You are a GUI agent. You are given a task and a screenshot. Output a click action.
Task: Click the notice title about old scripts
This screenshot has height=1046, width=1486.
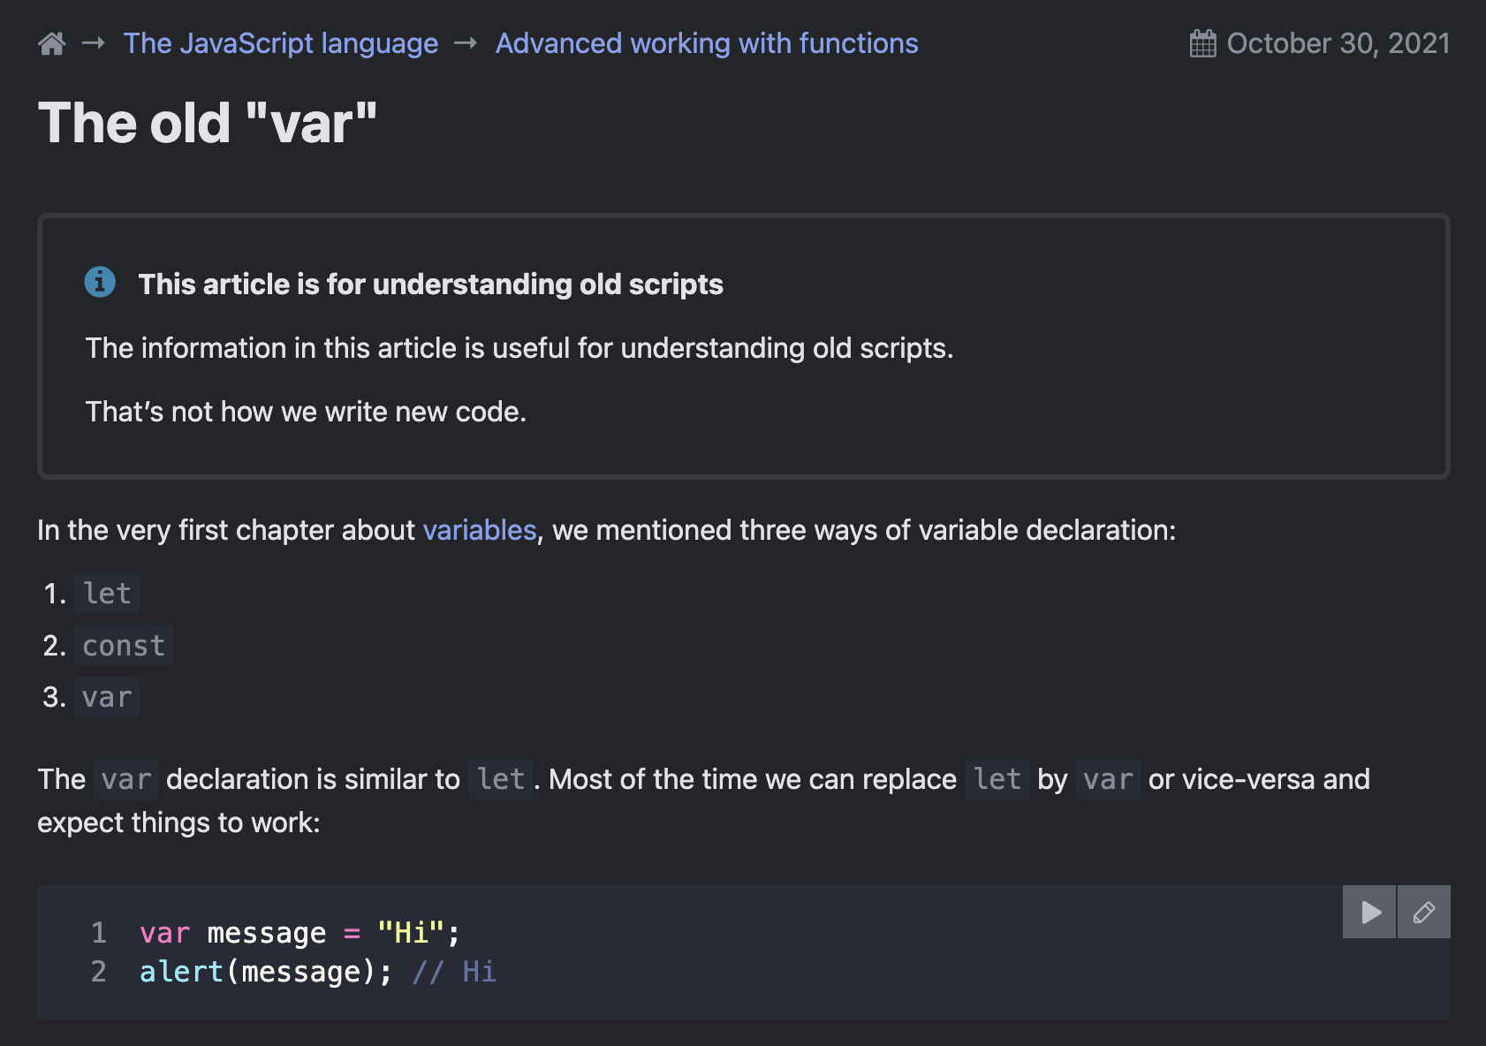coord(430,284)
